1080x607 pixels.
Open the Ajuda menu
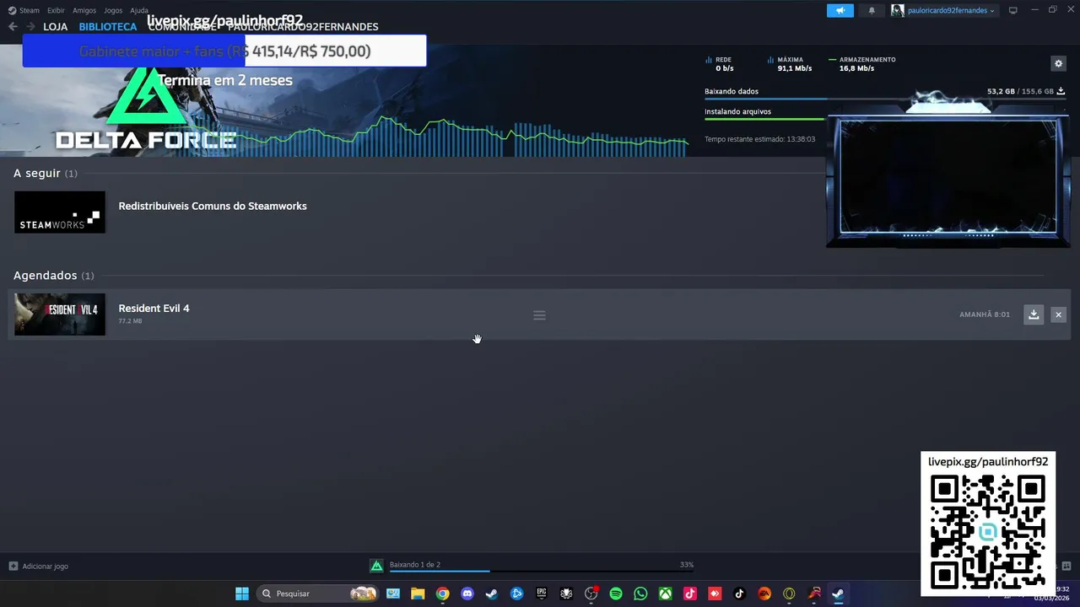point(139,10)
